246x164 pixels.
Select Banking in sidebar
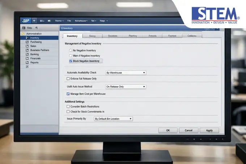pos(34,54)
